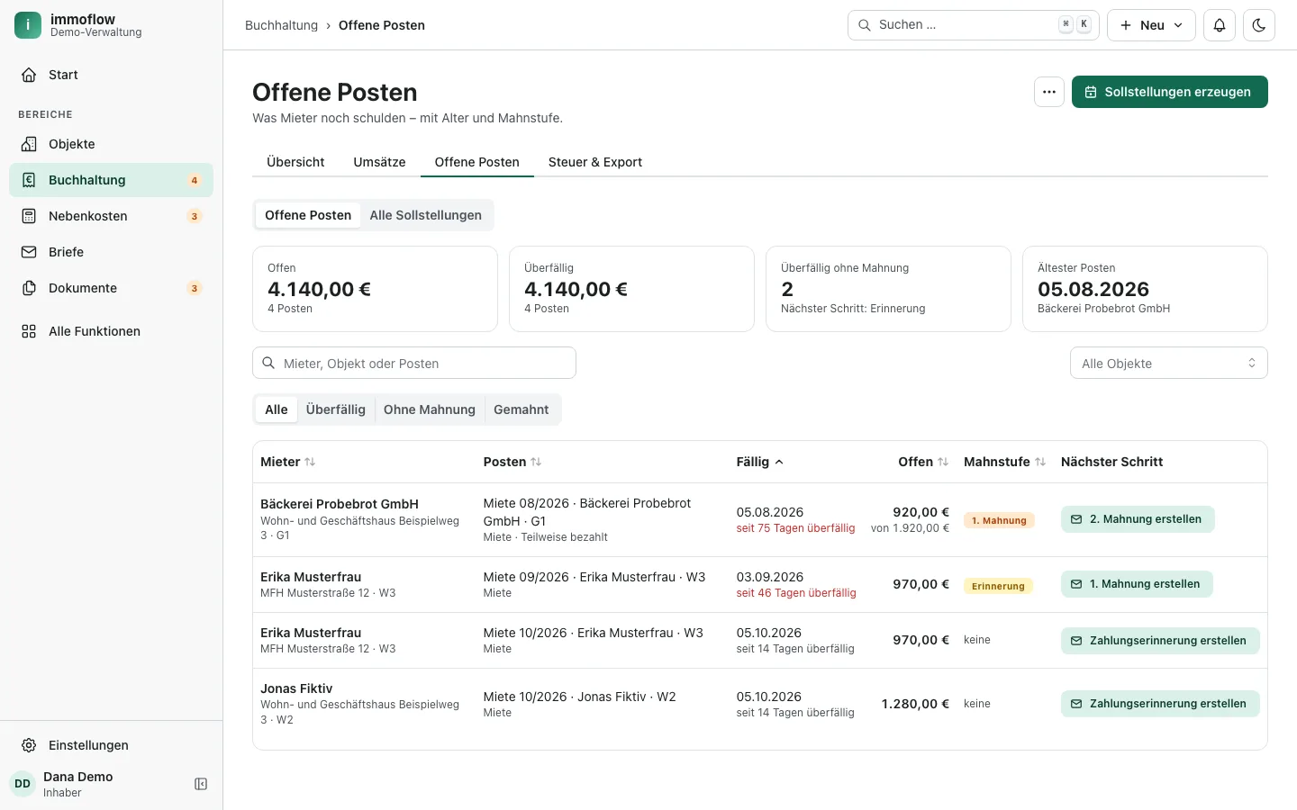Focus the global Suchen search field
This screenshot has width=1297, height=810.
pos(973,25)
